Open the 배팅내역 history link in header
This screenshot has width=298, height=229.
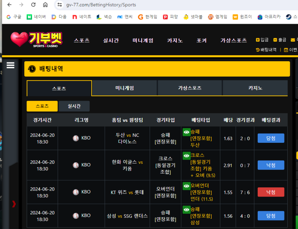click(266, 50)
